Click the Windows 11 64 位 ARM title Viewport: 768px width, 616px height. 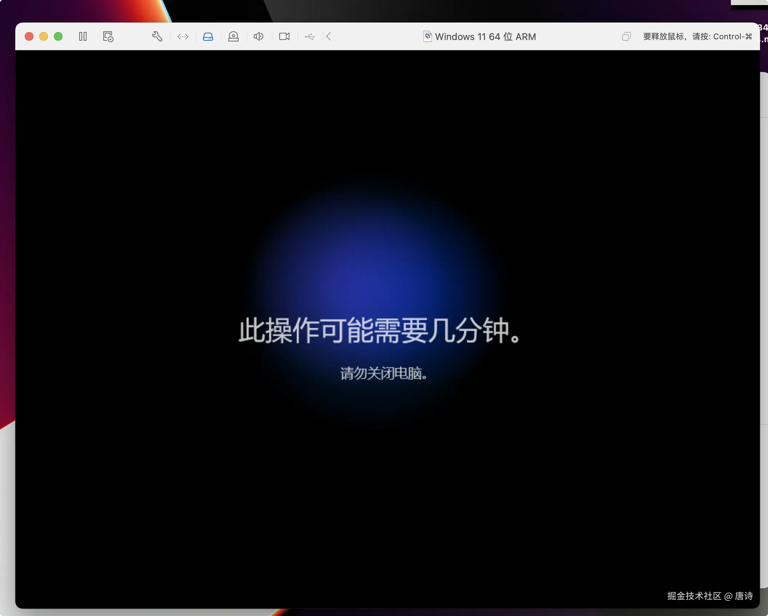click(485, 37)
